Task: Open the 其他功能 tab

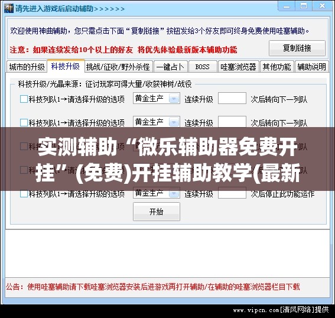Action: pyautogui.click(x=277, y=67)
